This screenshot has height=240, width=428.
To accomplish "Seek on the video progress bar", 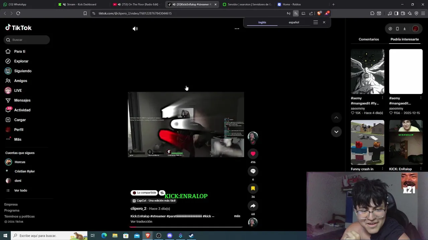I will 186,227.
